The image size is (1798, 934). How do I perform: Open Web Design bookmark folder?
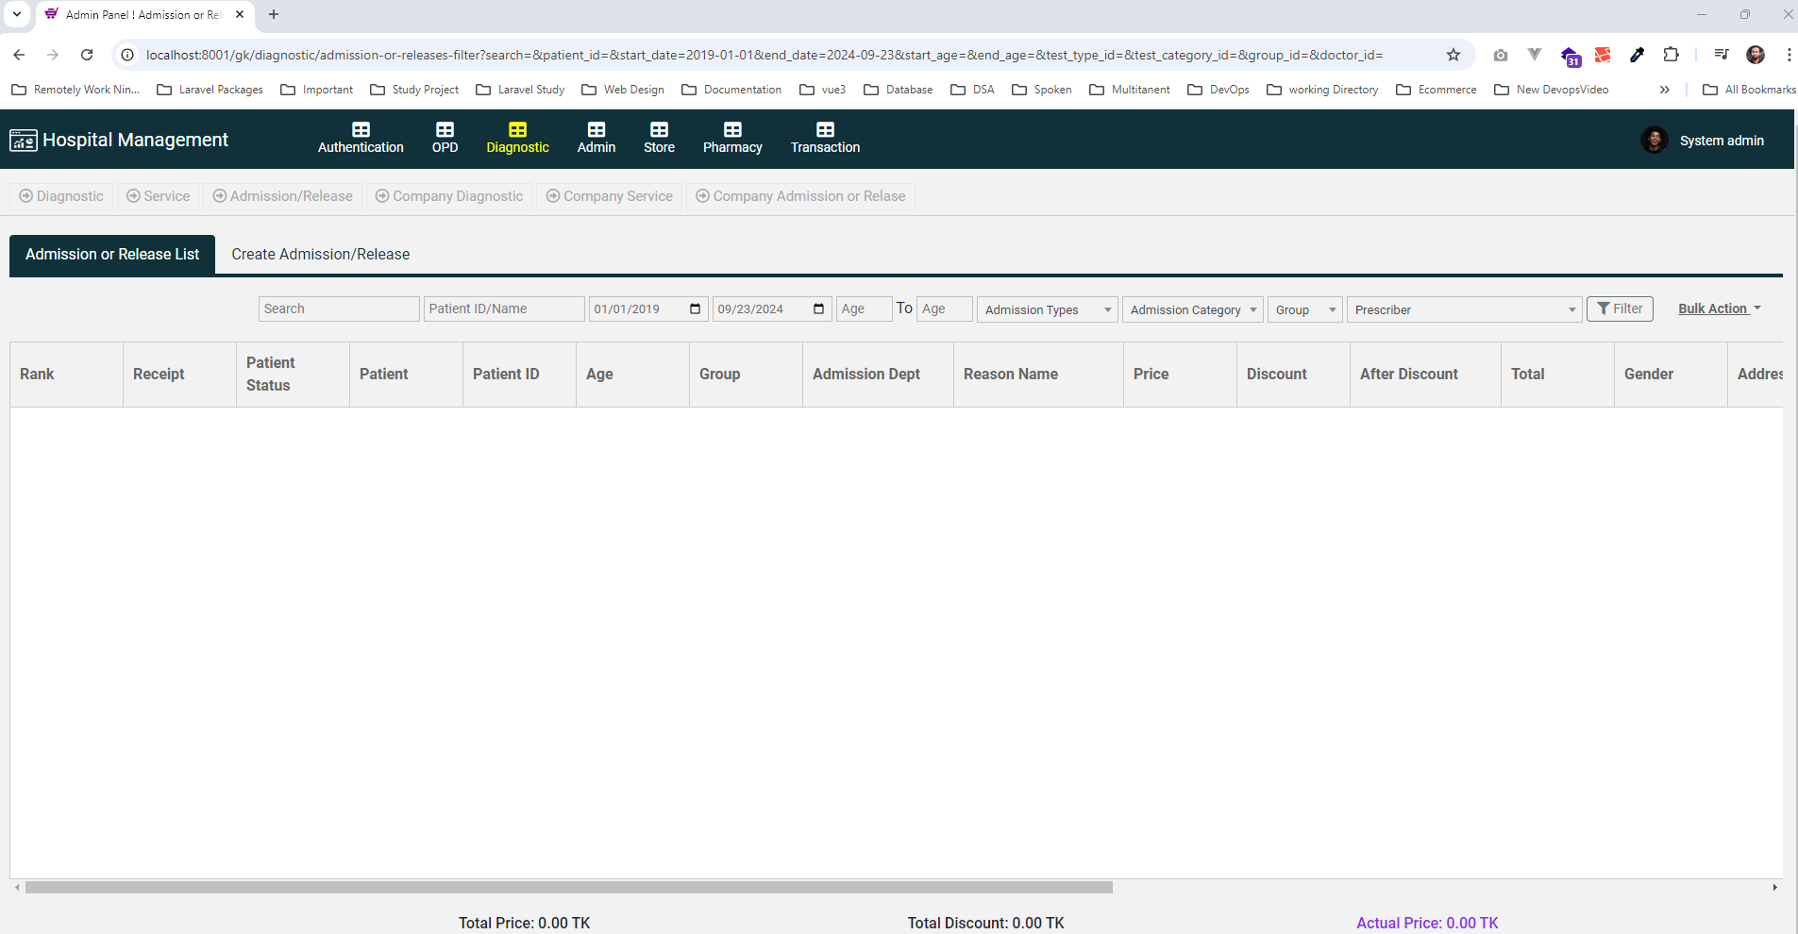623,90
